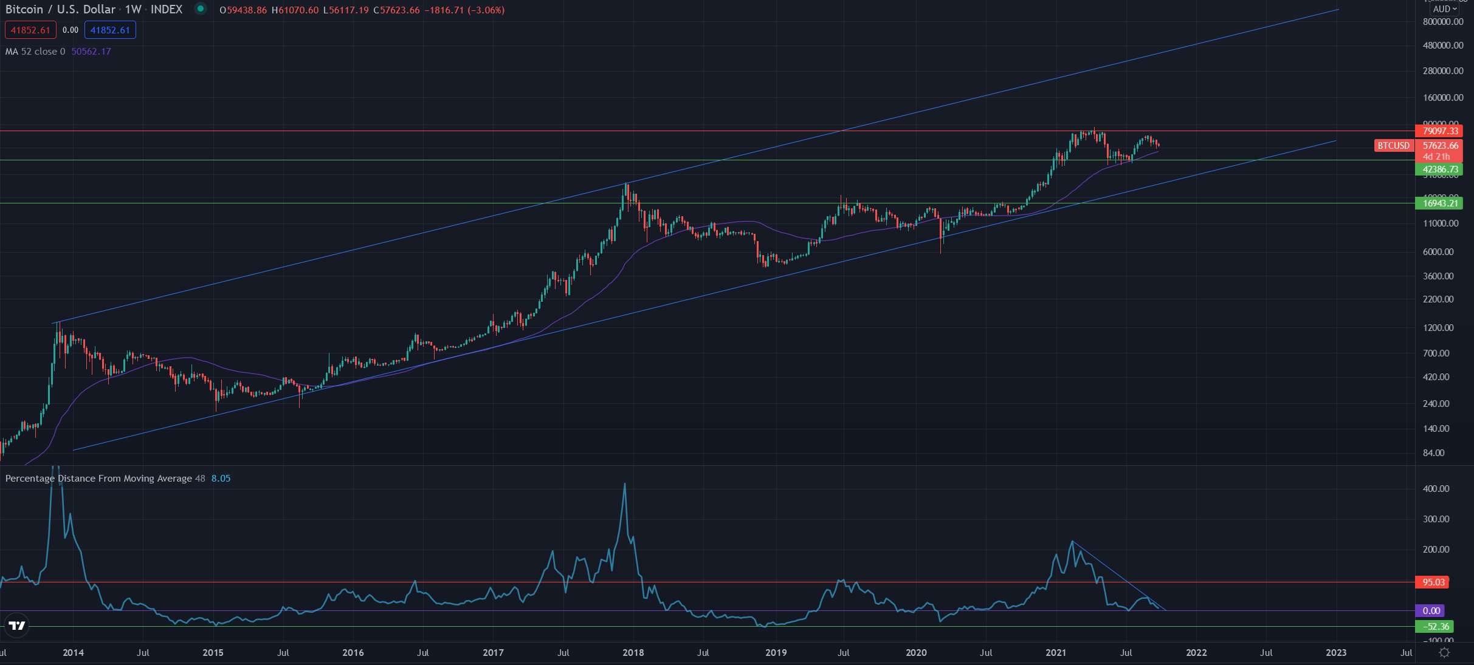The height and width of the screenshot is (665, 1474).
Task: Click the 6000.00 price scale label
Action: pyautogui.click(x=1438, y=252)
